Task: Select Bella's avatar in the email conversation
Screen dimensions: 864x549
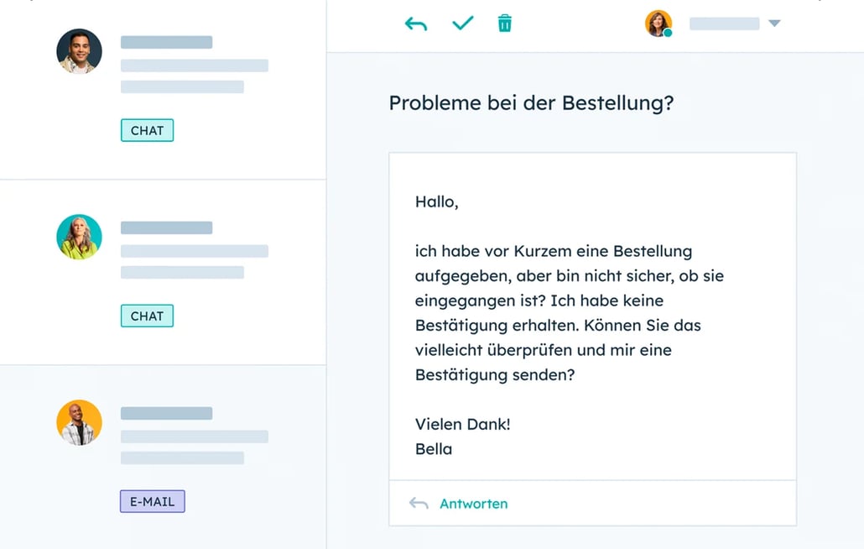Action: pyautogui.click(x=79, y=422)
